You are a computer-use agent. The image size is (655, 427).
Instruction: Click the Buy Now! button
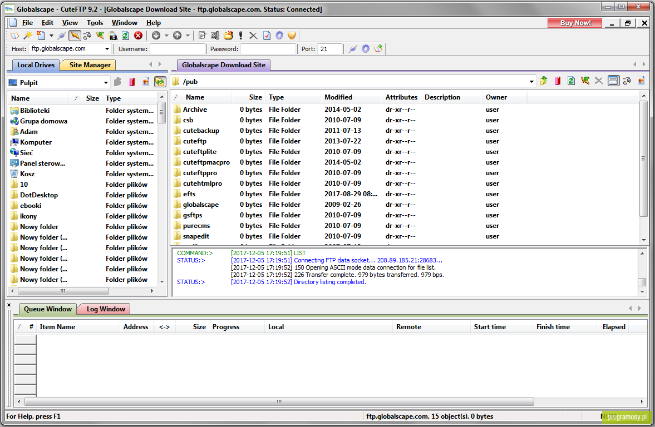pyautogui.click(x=575, y=23)
